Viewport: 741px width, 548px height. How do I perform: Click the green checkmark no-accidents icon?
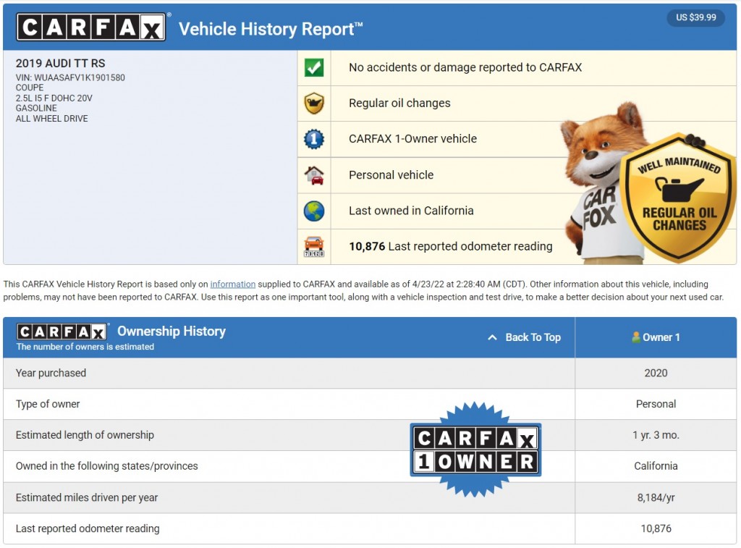pyautogui.click(x=314, y=67)
